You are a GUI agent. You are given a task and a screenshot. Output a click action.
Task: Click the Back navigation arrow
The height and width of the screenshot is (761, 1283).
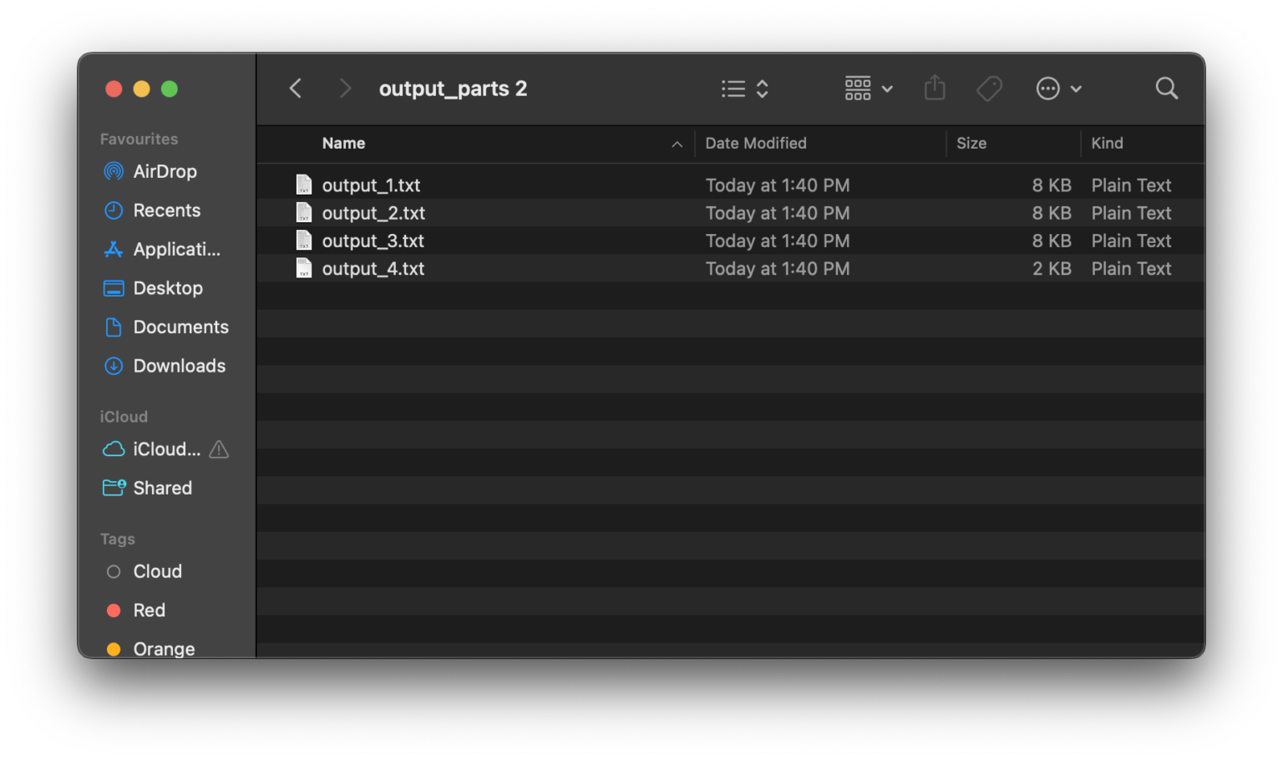296,89
